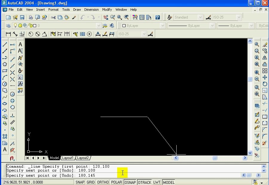Open the Format menu
269x185 pixels.
click(54, 10)
